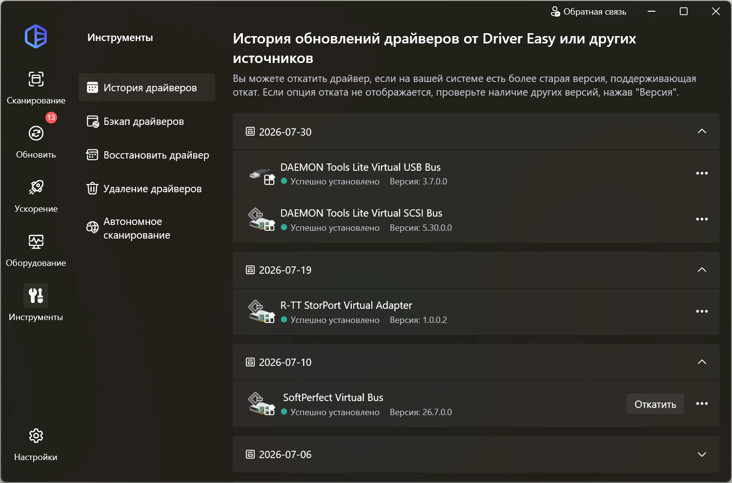
Task: Open the Ускорение rocket icon
Action: [36, 187]
